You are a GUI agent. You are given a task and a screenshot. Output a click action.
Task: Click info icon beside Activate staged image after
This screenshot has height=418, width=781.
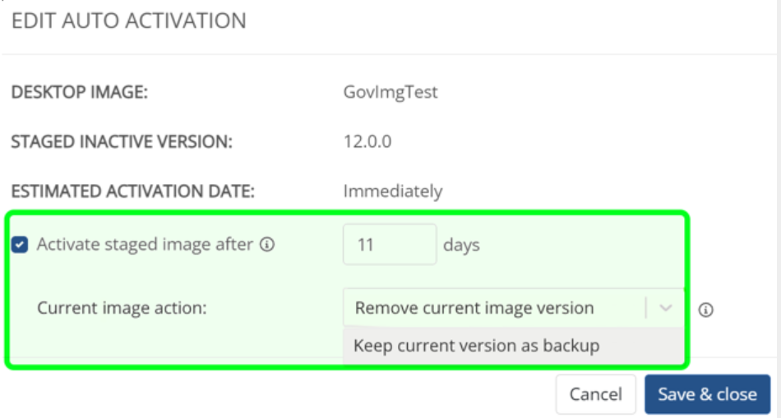[x=267, y=245]
